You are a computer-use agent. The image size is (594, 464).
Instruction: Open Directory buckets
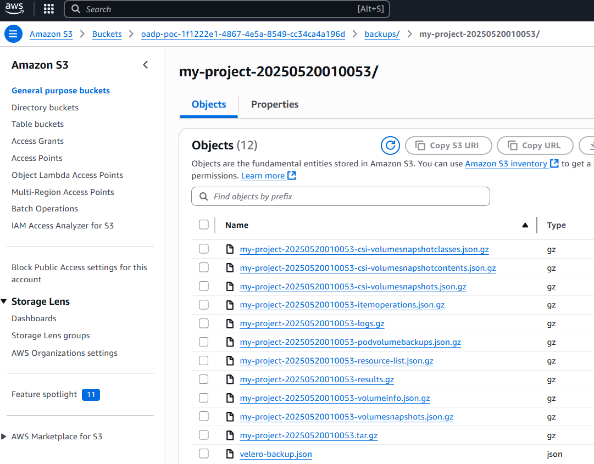point(45,108)
